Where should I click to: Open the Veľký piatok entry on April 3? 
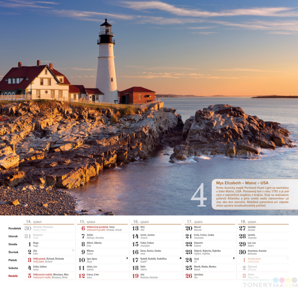42,258
